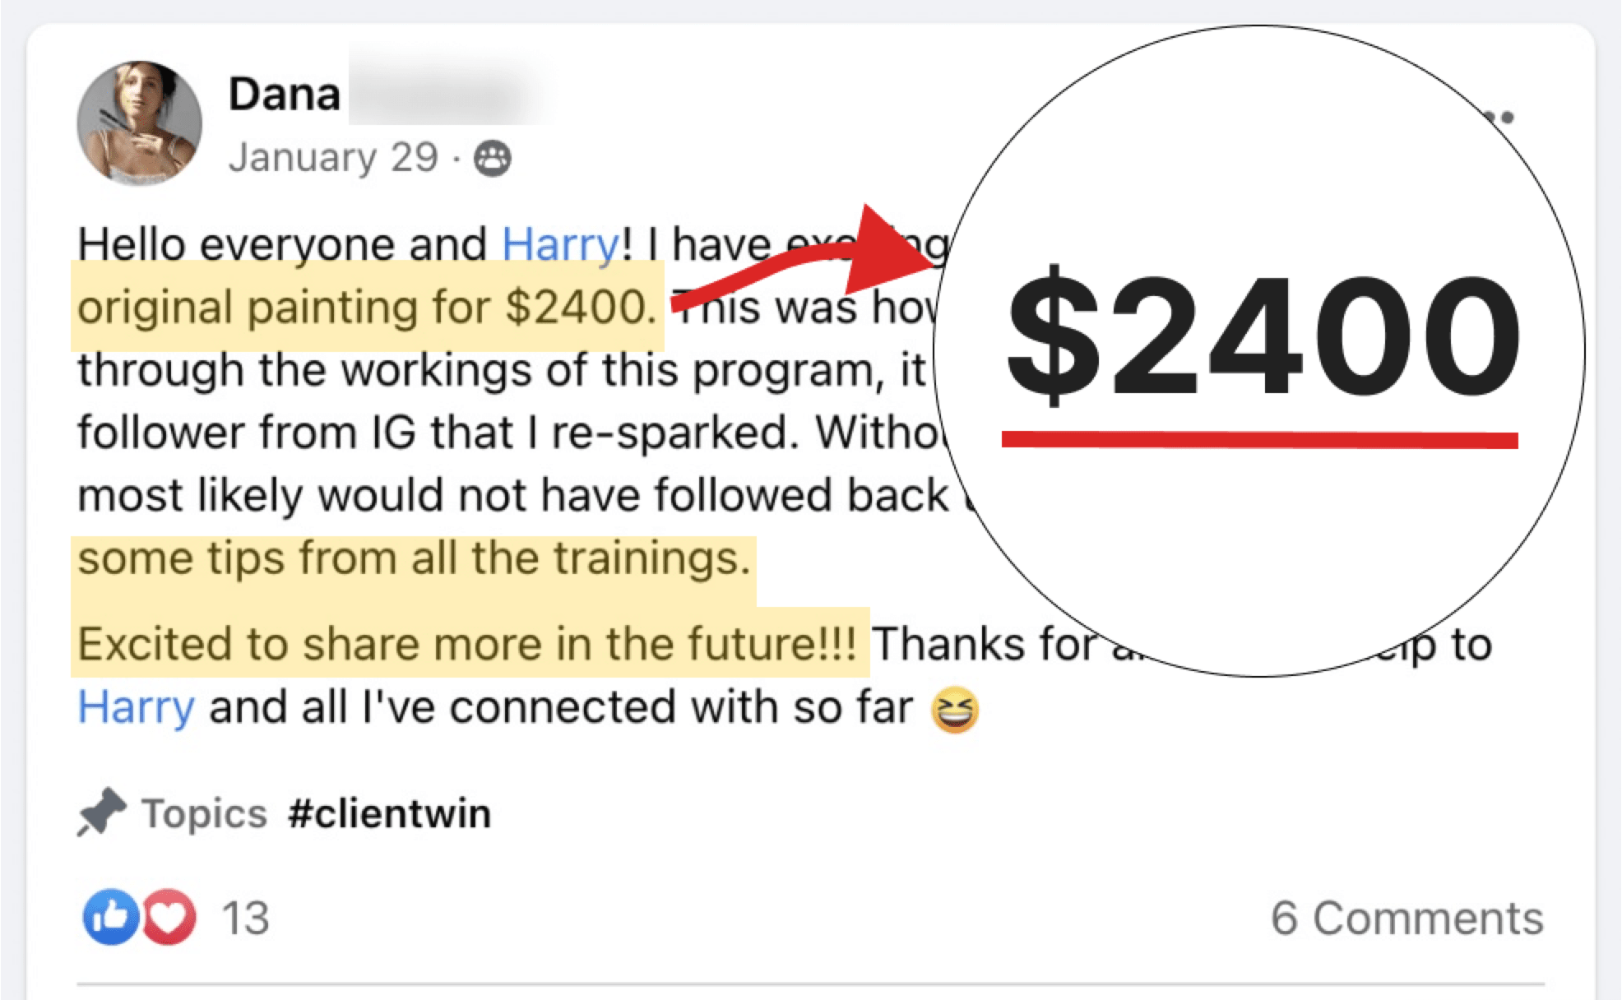Viewport: 1622px width, 1000px height.
Task: Click the red underline beneath $2400
Action: 1259,440
